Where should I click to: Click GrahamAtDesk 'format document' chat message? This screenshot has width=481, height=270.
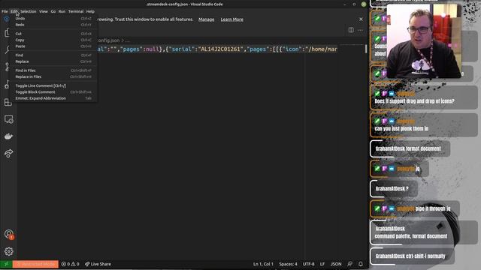point(410,148)
